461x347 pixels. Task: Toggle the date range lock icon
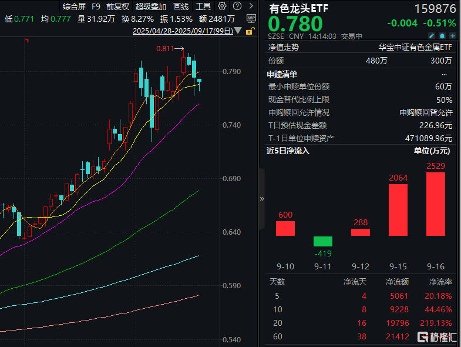click(x=250, y=31)
